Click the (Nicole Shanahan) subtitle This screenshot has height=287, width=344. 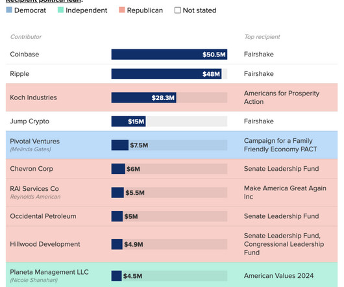point(34,280)
